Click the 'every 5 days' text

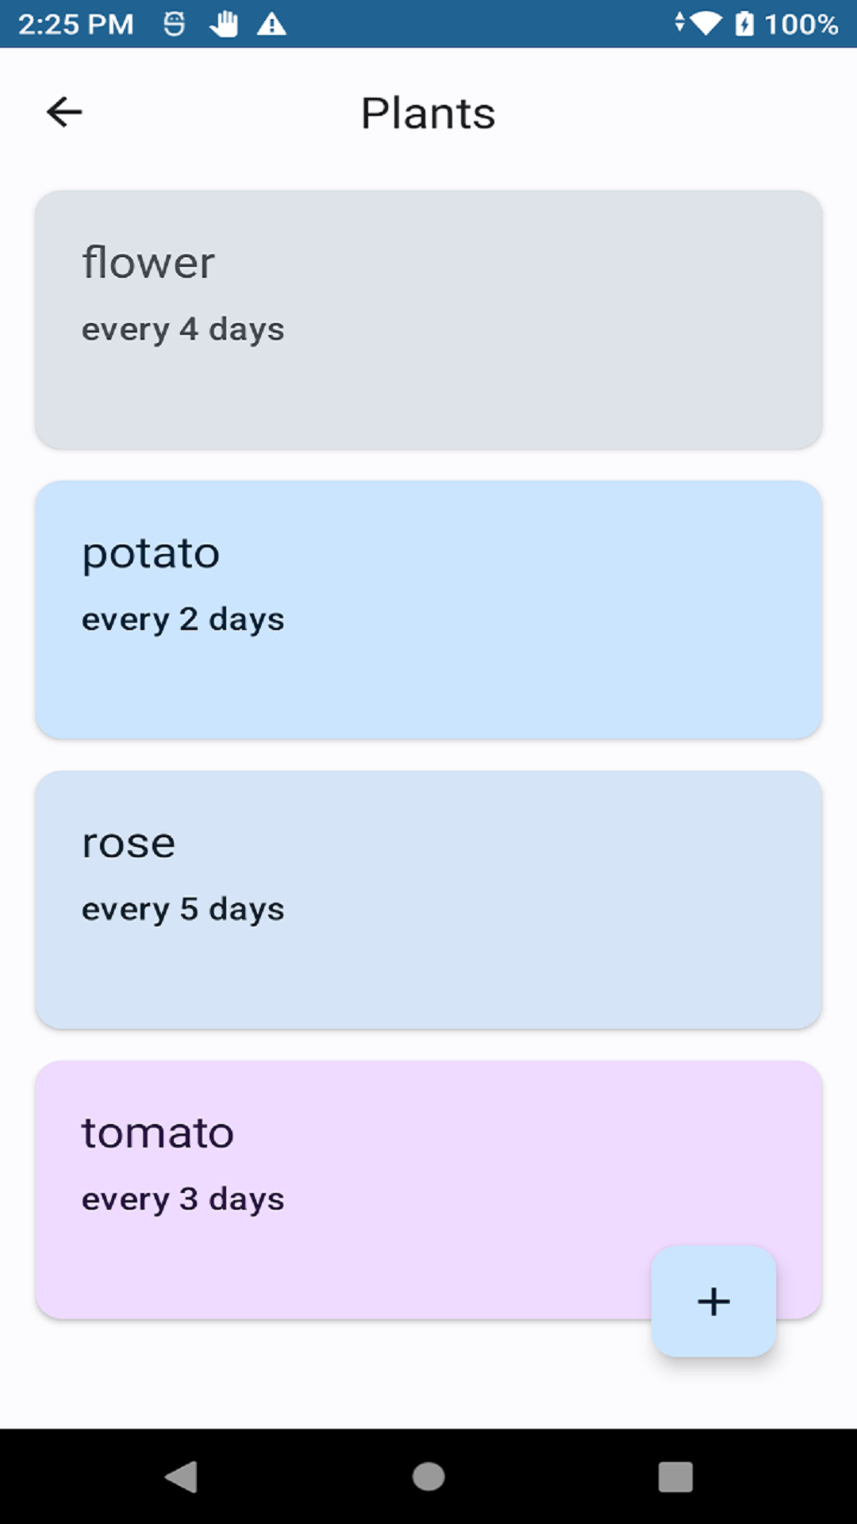[183, 909]
